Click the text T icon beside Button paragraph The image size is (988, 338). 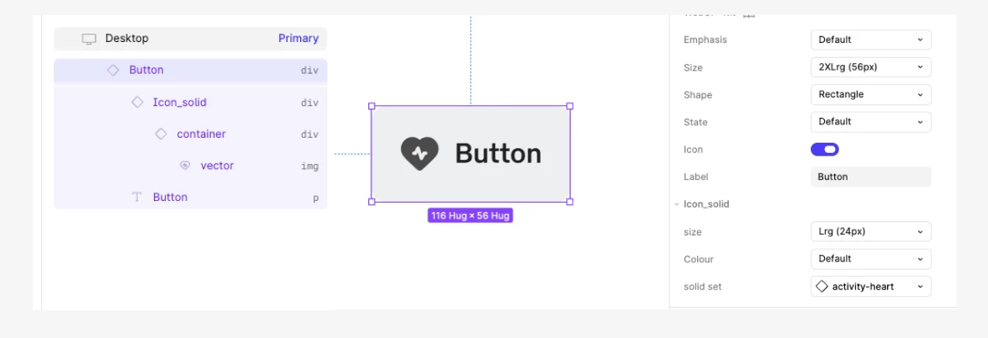click(137, 197)
